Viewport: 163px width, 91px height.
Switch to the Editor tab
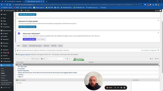coord(19,46)
